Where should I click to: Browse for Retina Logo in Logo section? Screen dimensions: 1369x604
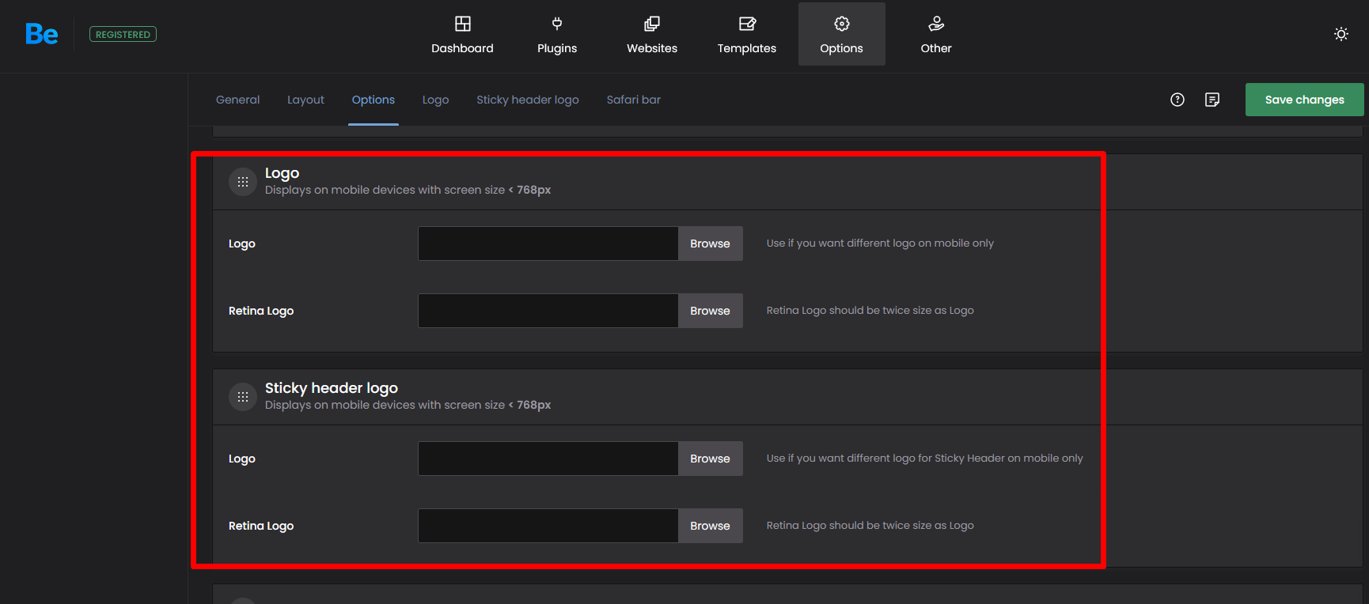(x=710, y=311)
